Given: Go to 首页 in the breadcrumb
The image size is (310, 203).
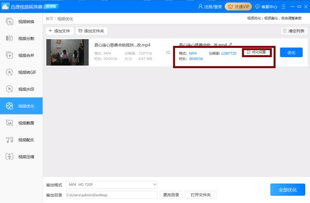Looking at the screenshot, I should point(49,18).
